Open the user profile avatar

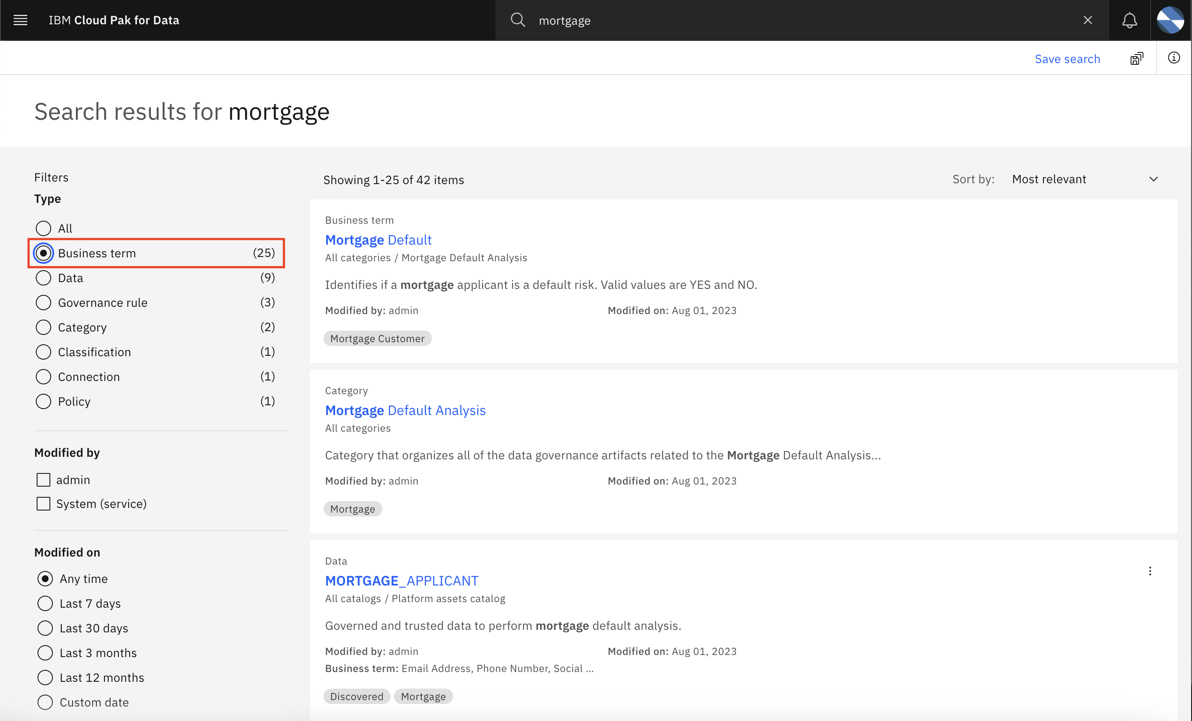[1170, 20]
